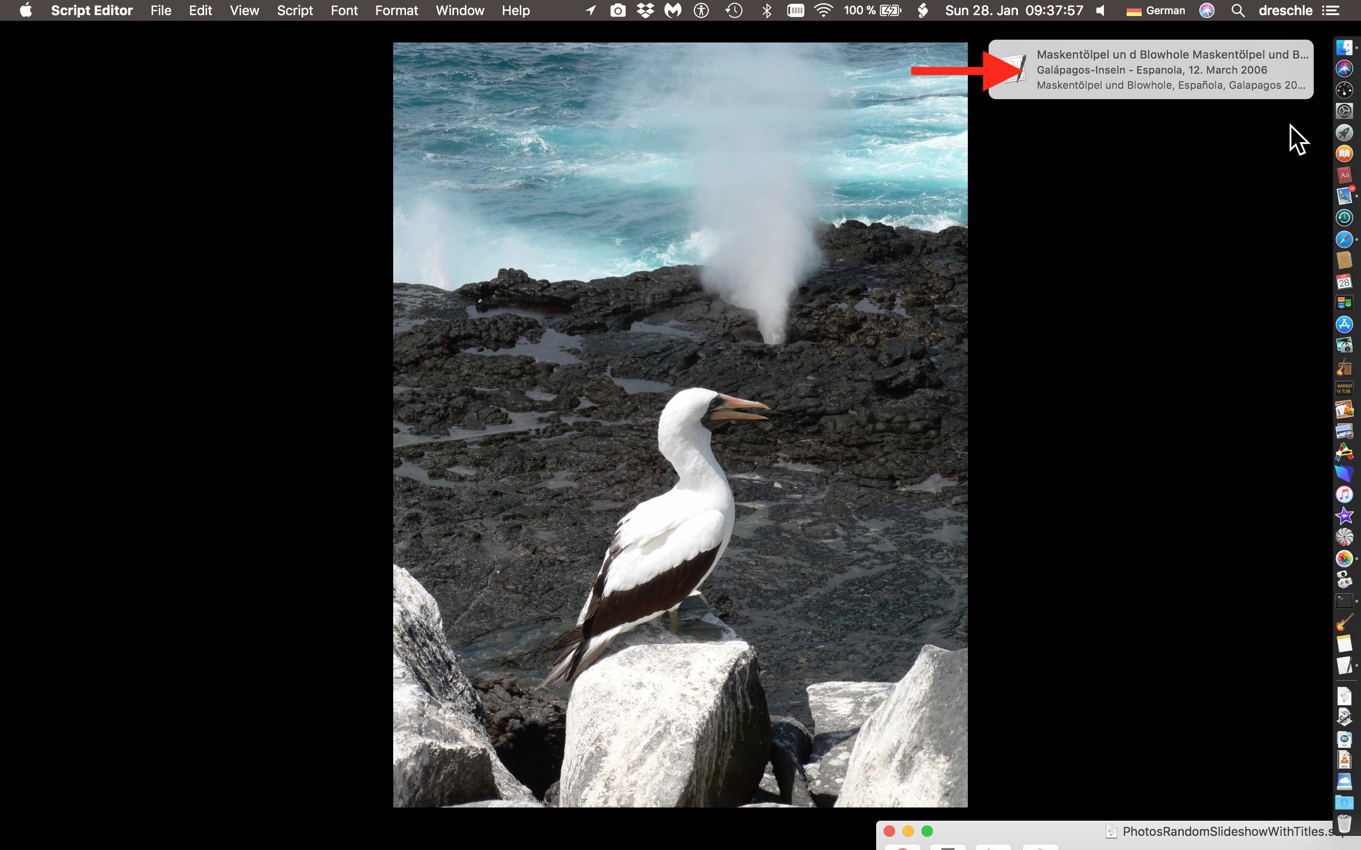Click the Bluetooth status icon
This screenshot has width=1361, height=850.
click(x=767, y=11)
